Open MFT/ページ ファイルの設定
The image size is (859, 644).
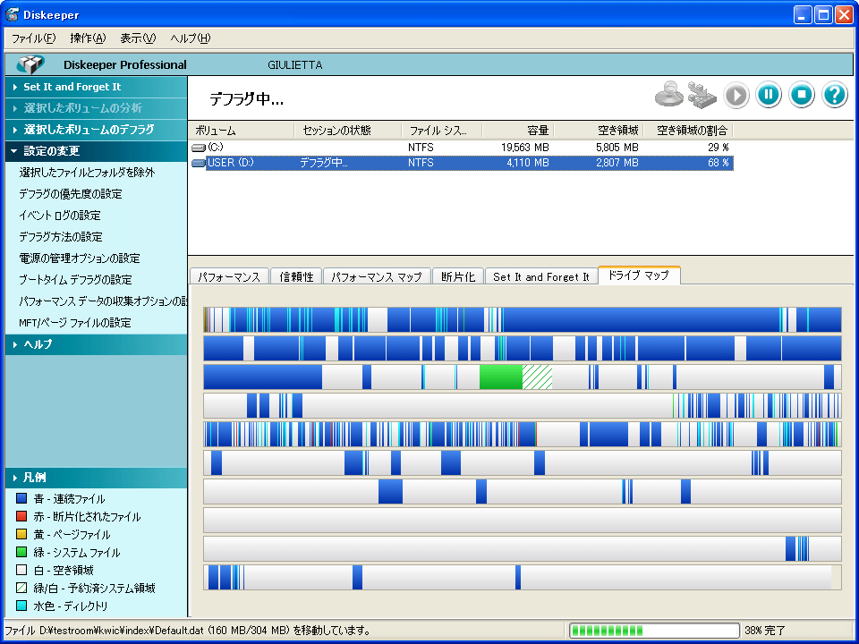tap(75, 323)
